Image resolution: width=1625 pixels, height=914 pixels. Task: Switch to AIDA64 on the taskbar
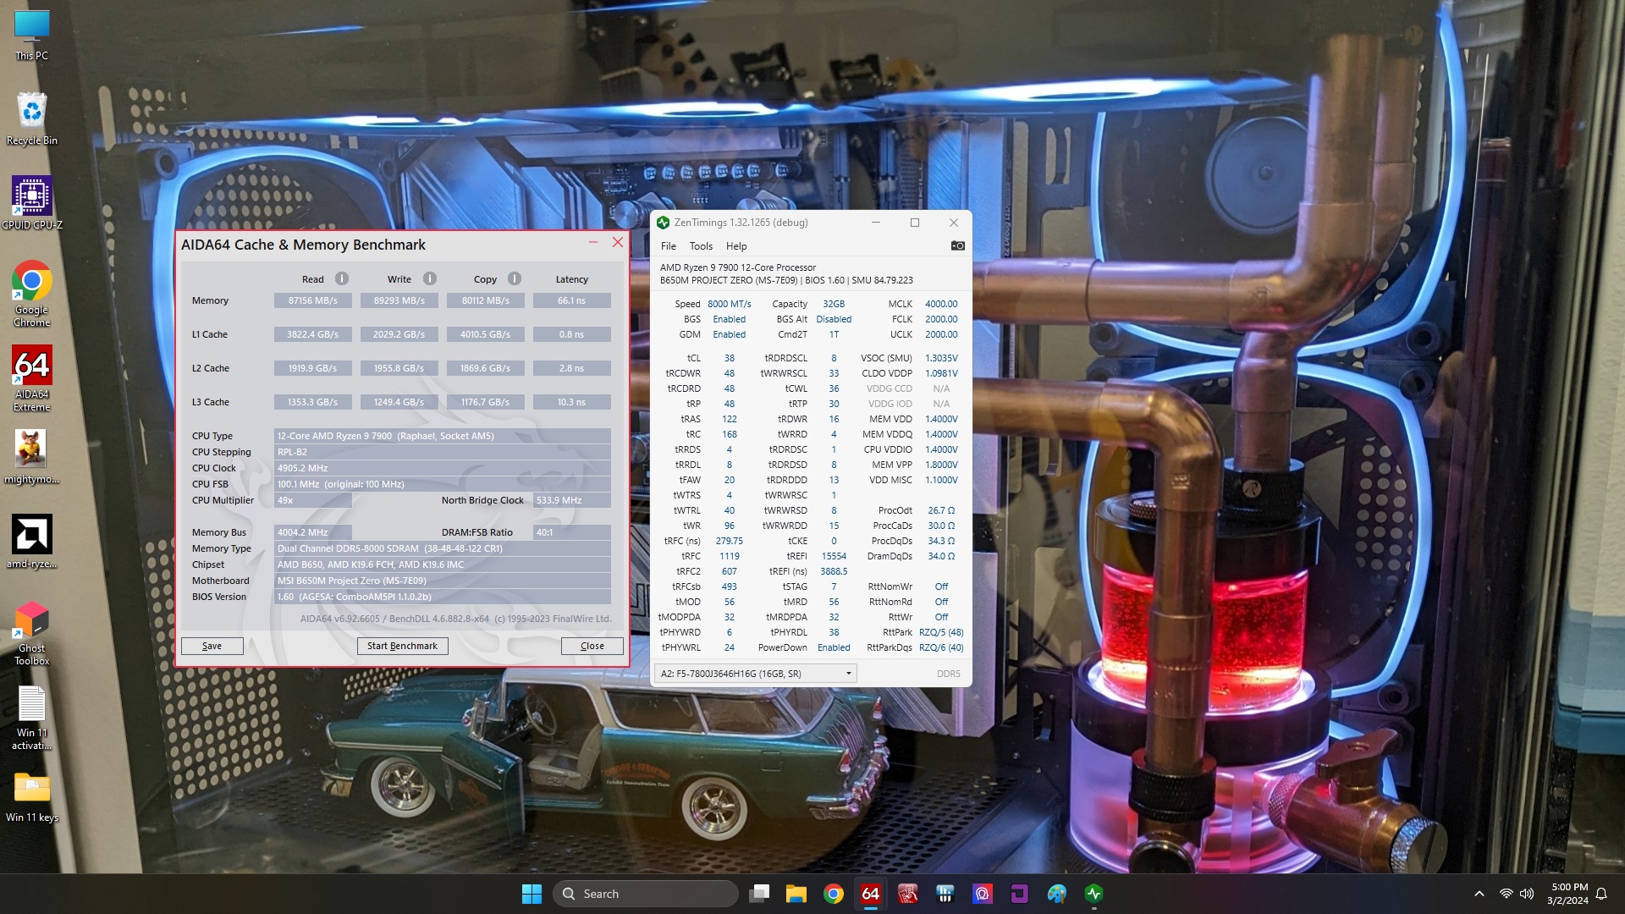click(x=871, y=894)
